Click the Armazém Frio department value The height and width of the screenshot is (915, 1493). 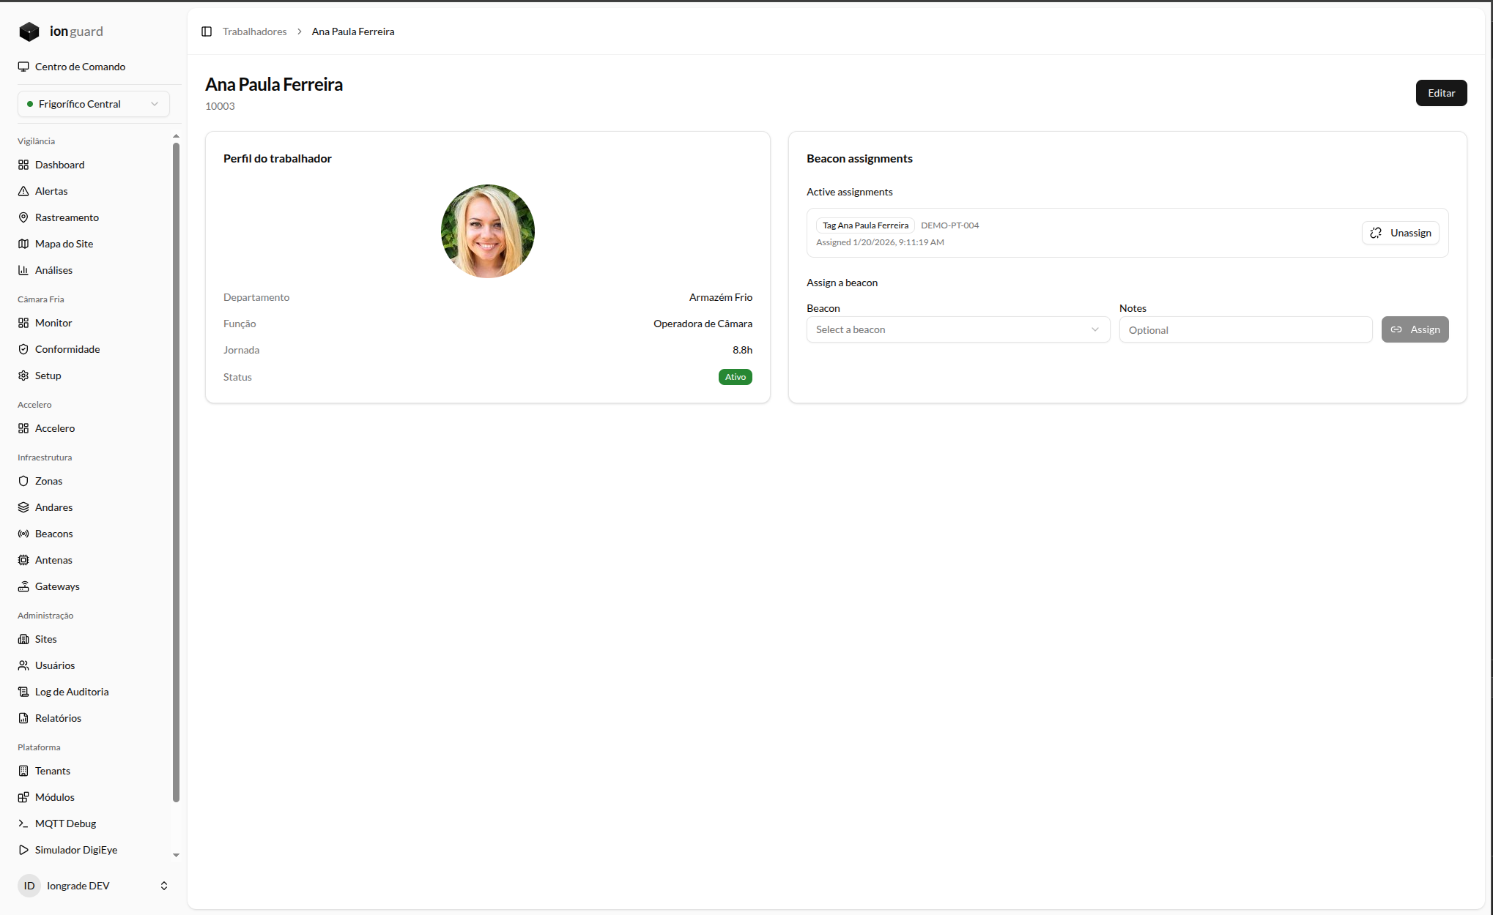[721, 297]
